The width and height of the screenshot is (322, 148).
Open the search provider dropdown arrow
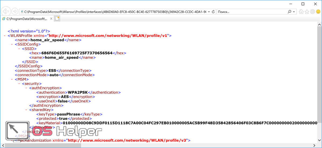coord(294,12)
